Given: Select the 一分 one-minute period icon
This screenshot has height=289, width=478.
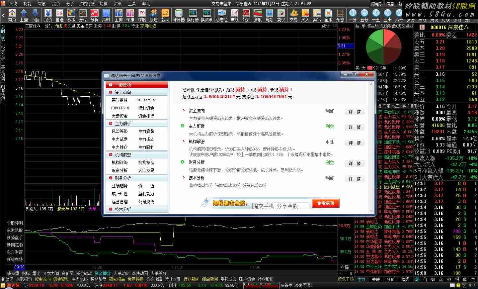Looking at the screenshot, I should click(353, 15).
